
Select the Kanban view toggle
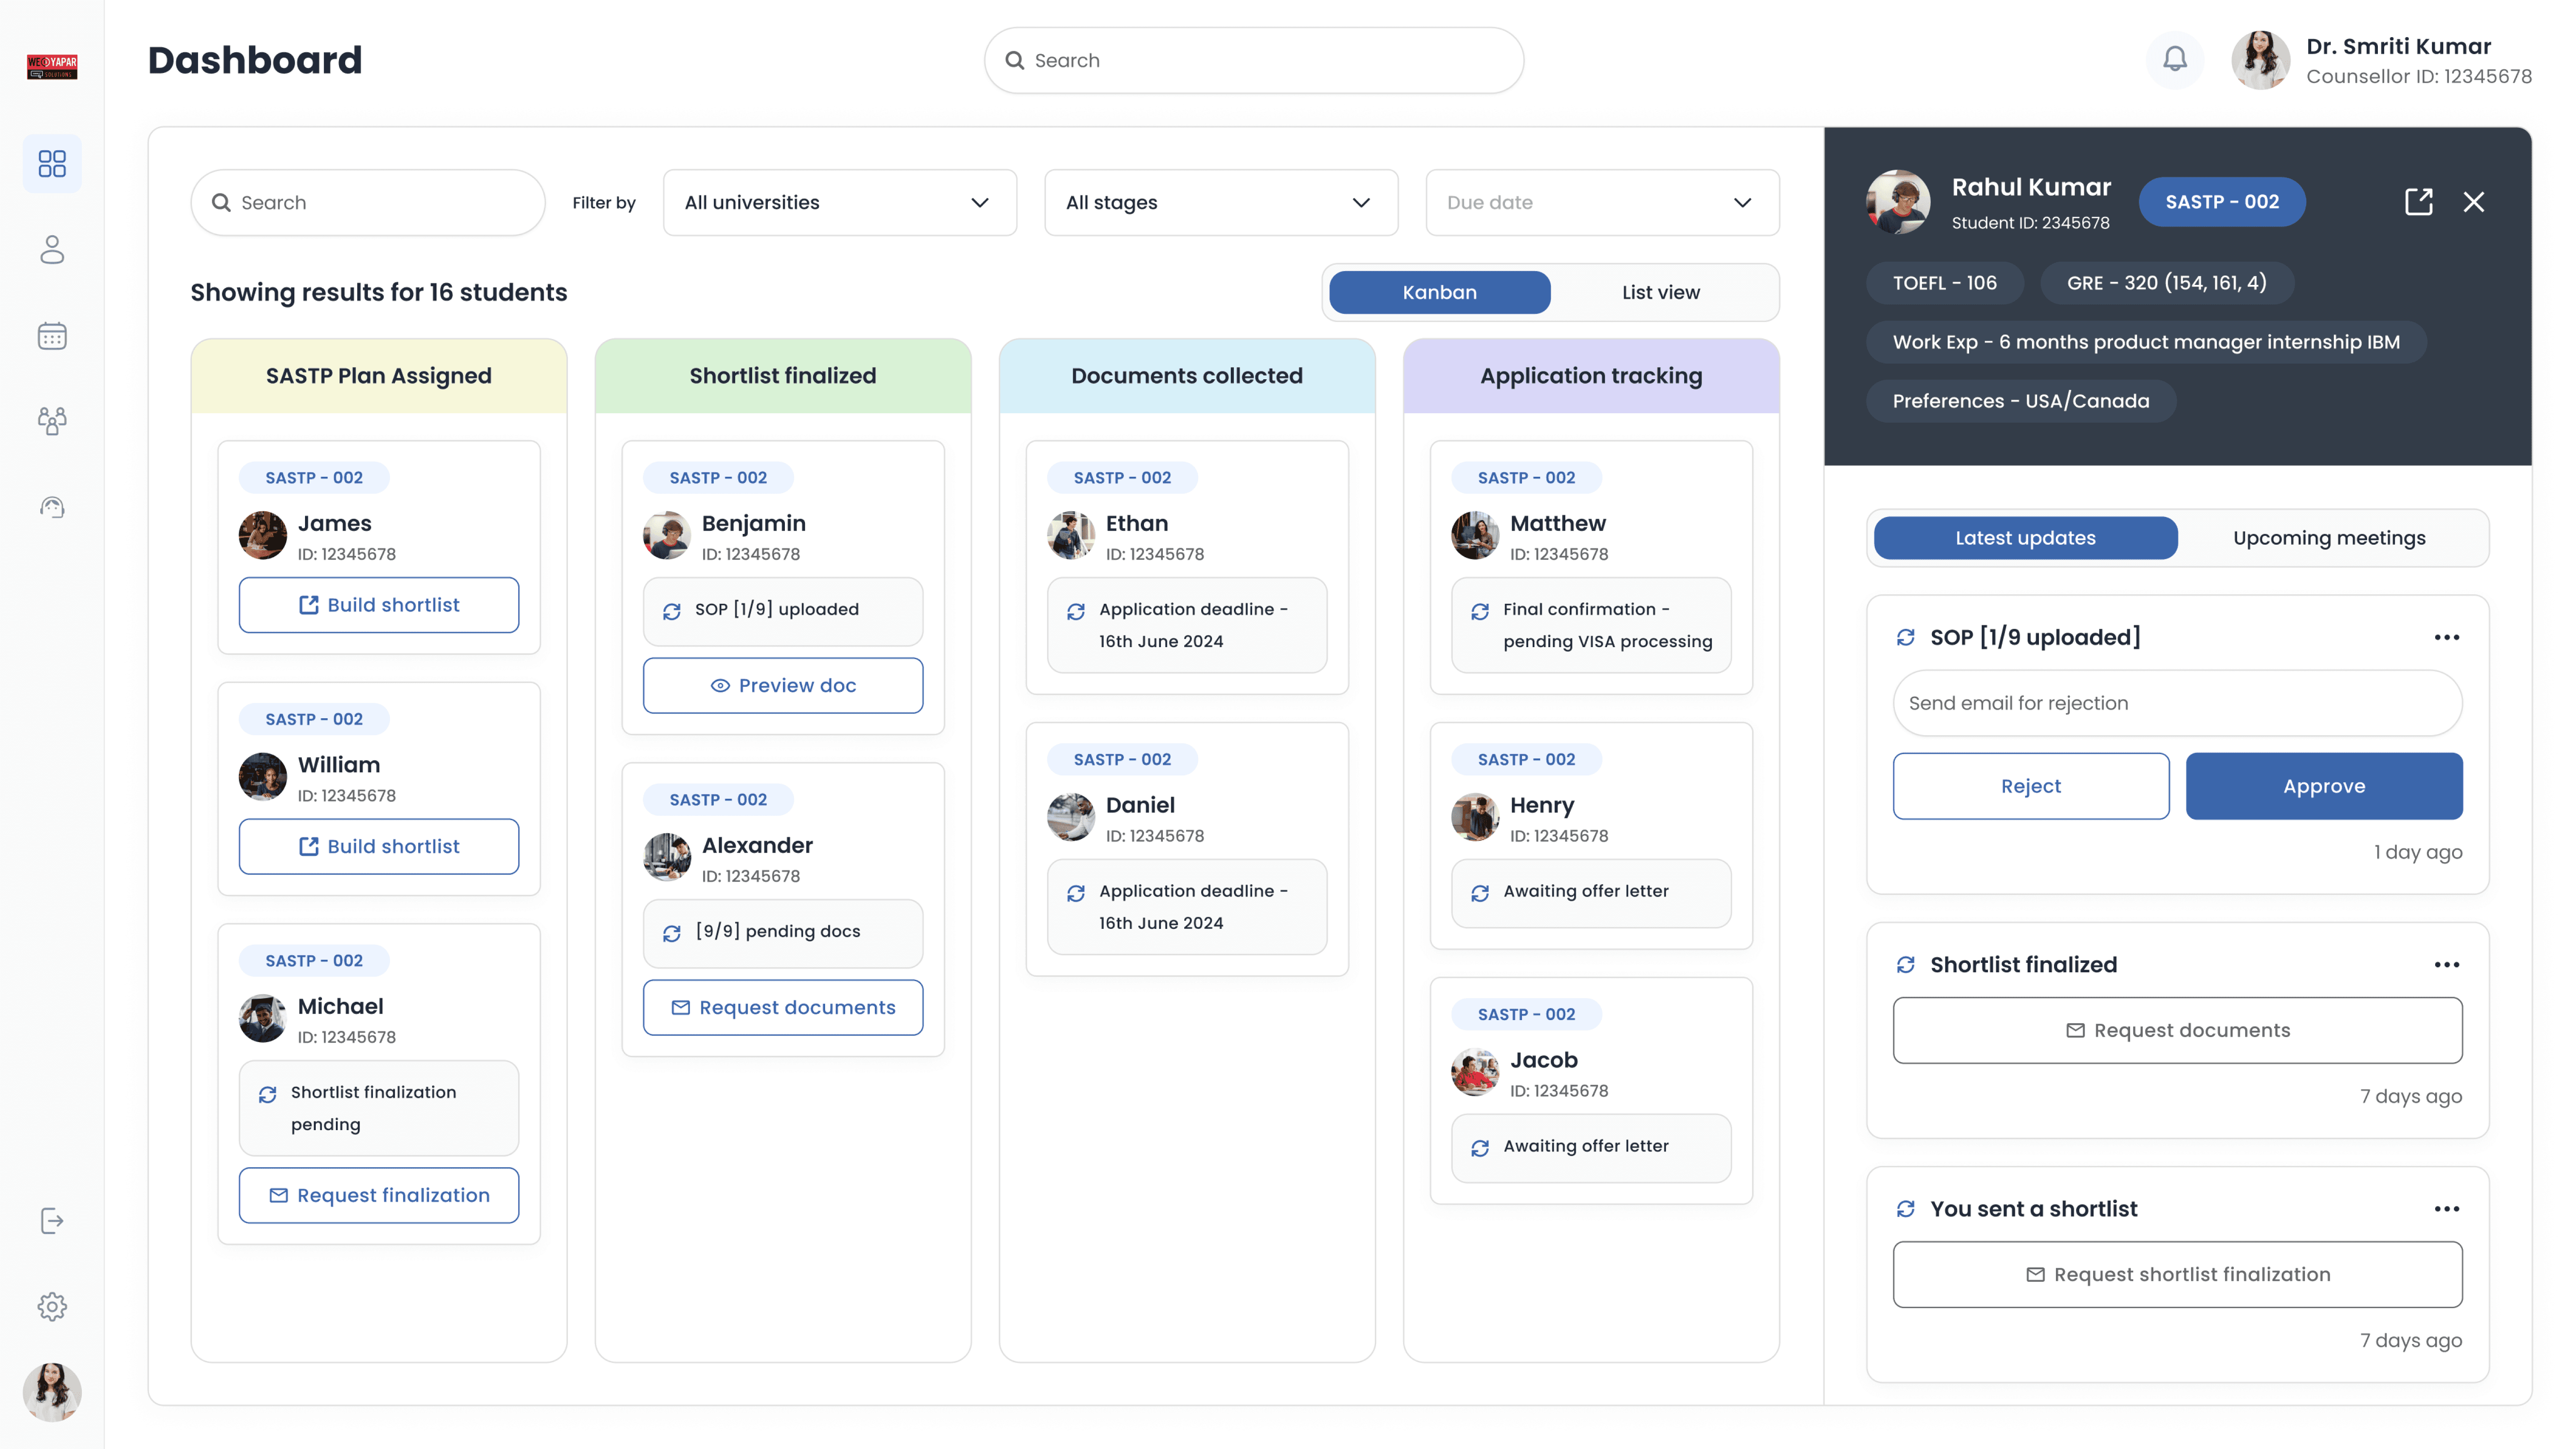click(1439, 292)
